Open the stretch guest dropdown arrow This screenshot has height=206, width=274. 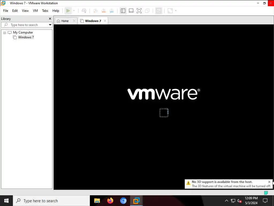coord(176,11)
